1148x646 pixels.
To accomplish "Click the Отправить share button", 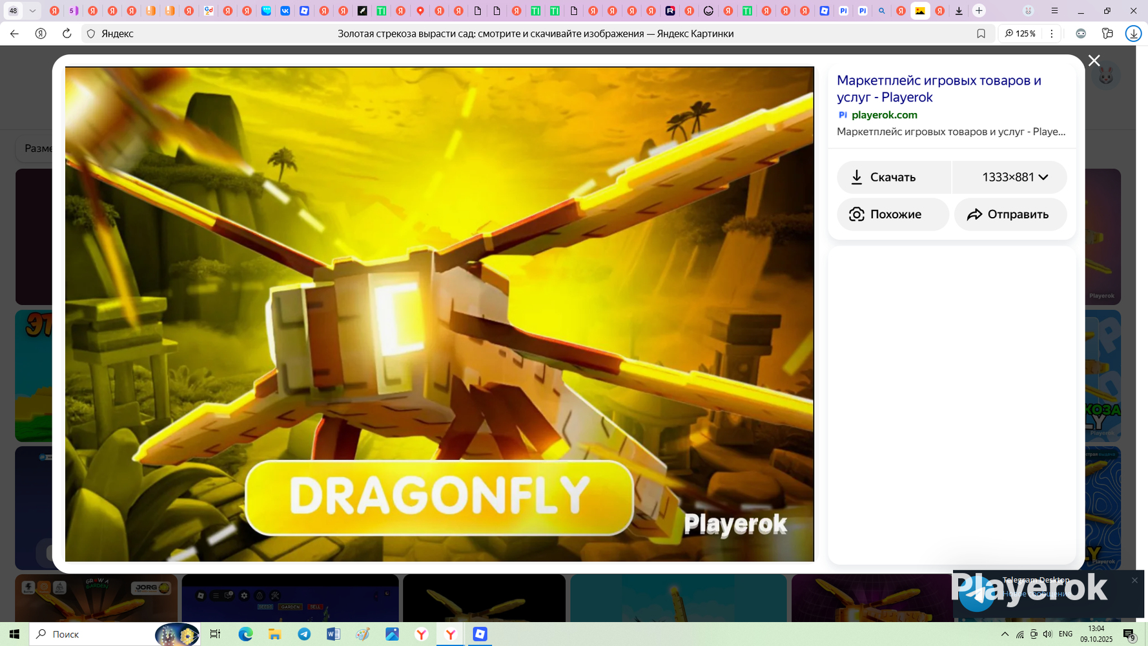I will tap(1010, 214).
